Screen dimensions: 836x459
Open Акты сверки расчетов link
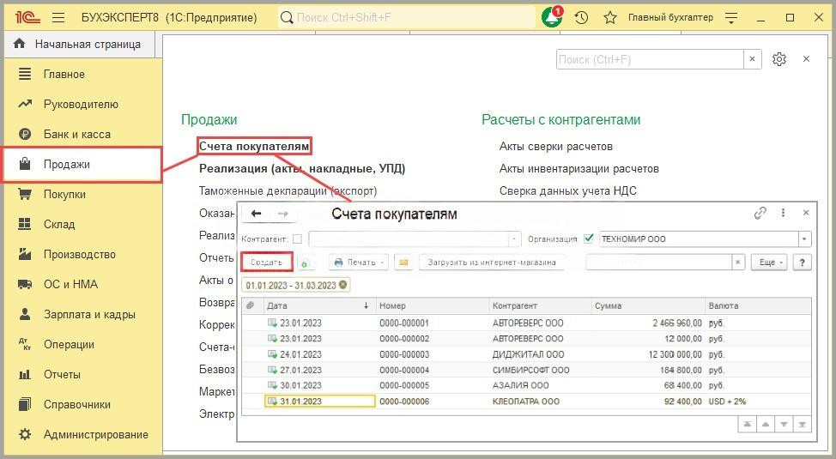tap(555, 146)
